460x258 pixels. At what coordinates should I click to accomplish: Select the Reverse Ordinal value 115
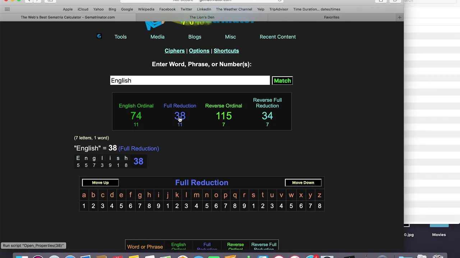pyautogui.click(x=224, y=116)
